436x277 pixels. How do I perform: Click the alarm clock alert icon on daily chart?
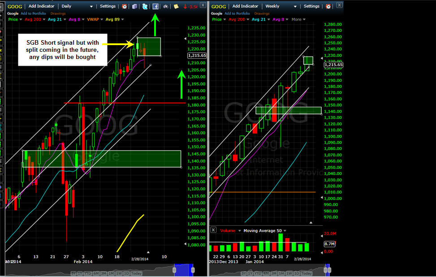[124, 6]
